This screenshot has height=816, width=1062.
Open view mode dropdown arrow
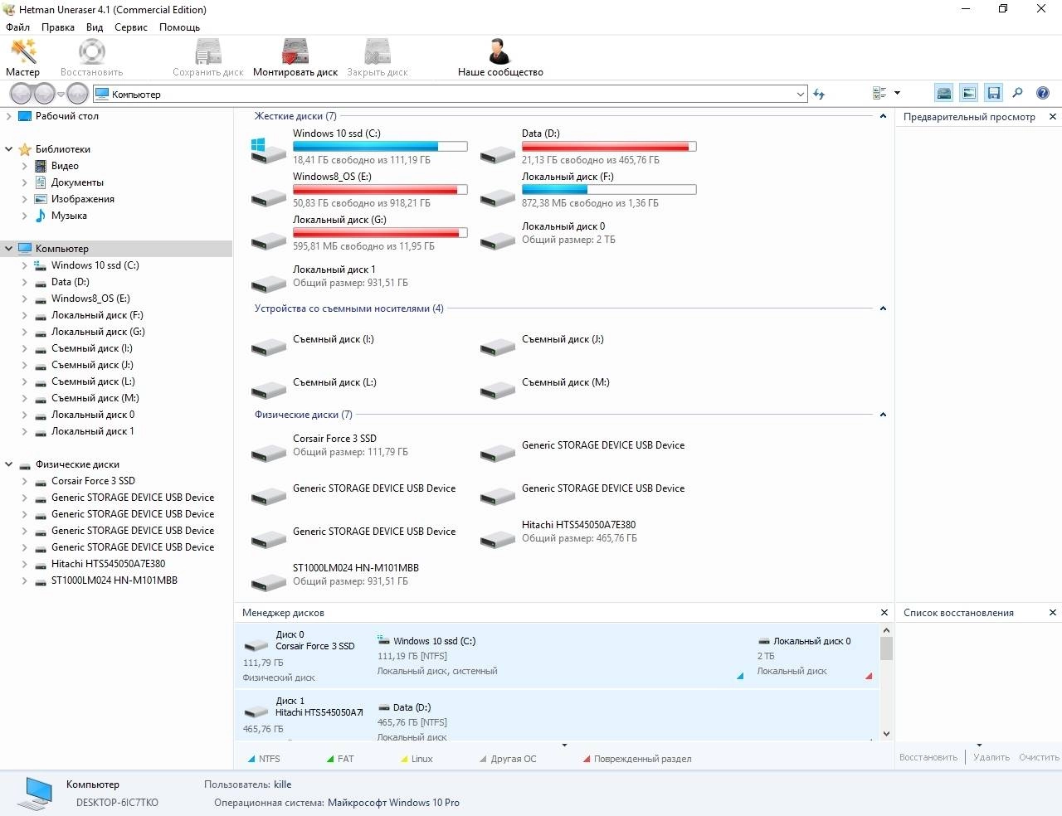897,94
